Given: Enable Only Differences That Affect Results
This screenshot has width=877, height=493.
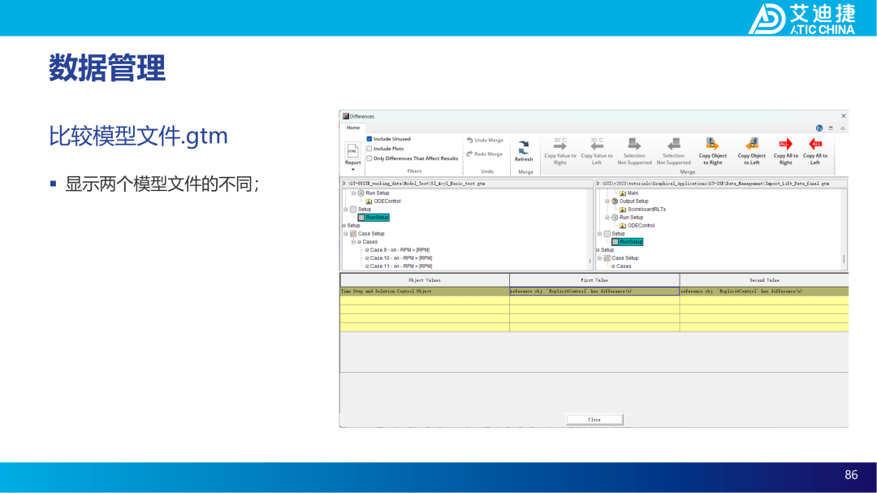Looking at the screenshot, I should 369,158.
